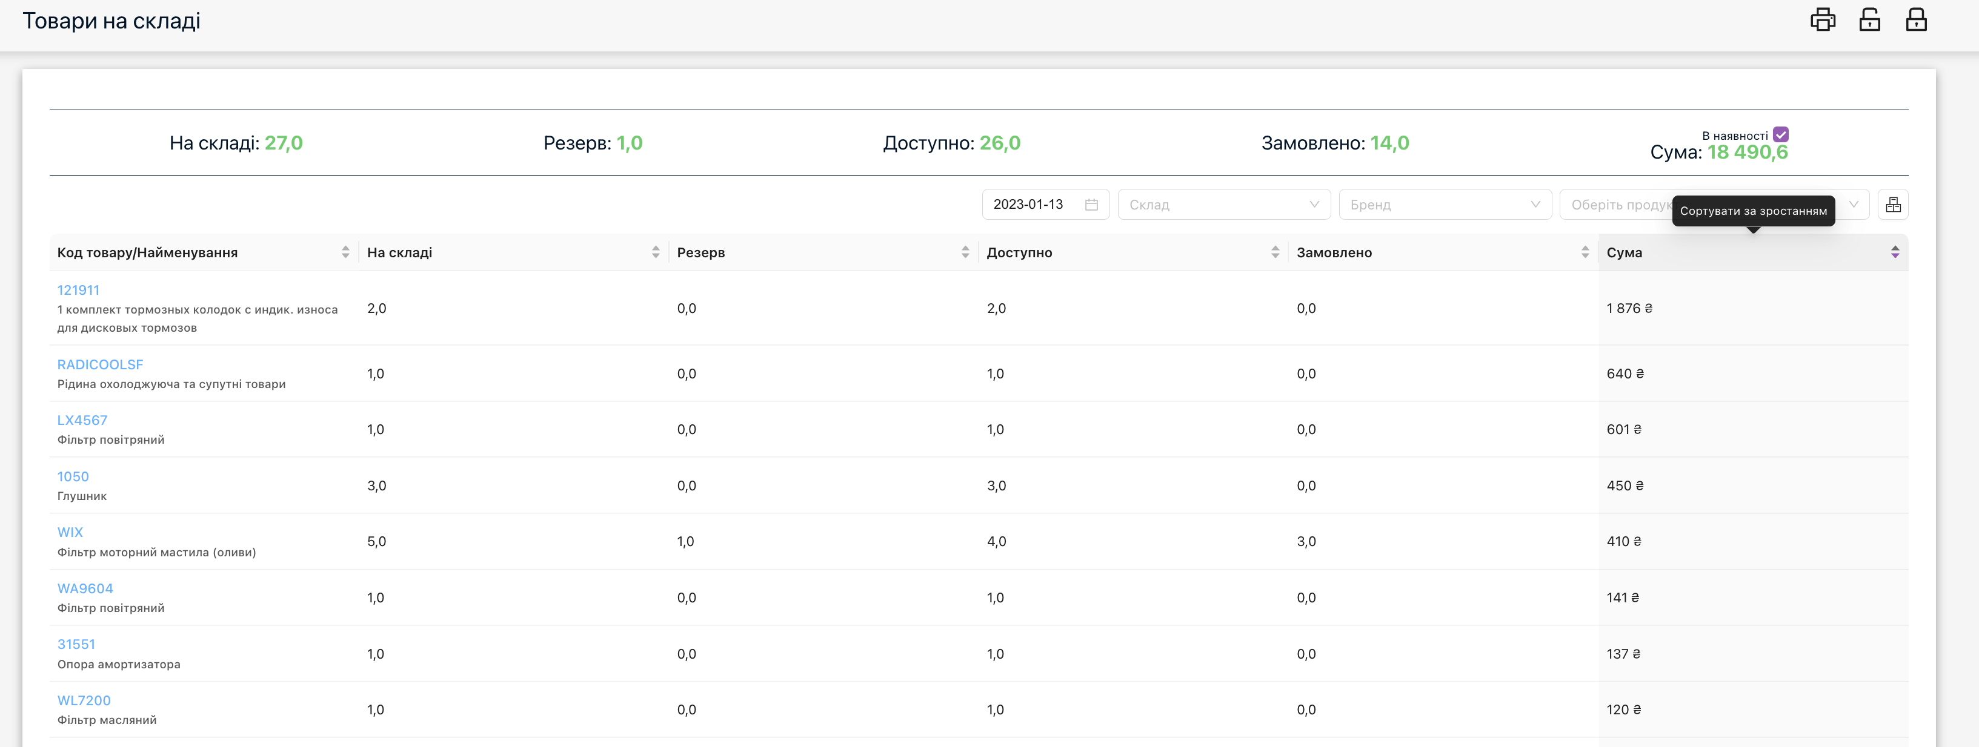Open the Склад dropdown
Viewport: 1979px width, 747px height.
pyautogui.click(x=1223, y=204)
